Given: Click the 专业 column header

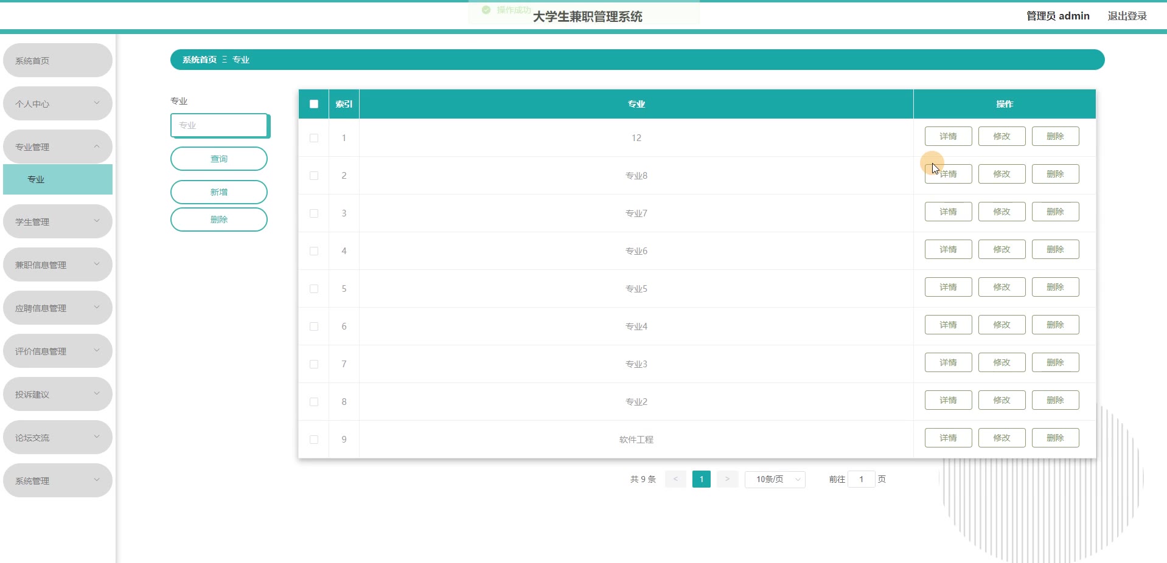Looking at the screenshot, I should click(636, 104).
